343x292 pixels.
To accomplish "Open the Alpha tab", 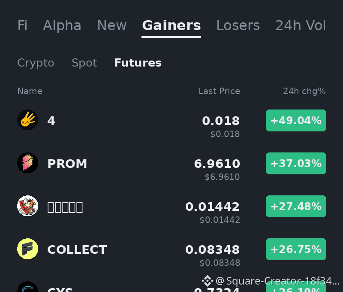I will (62, 25).
